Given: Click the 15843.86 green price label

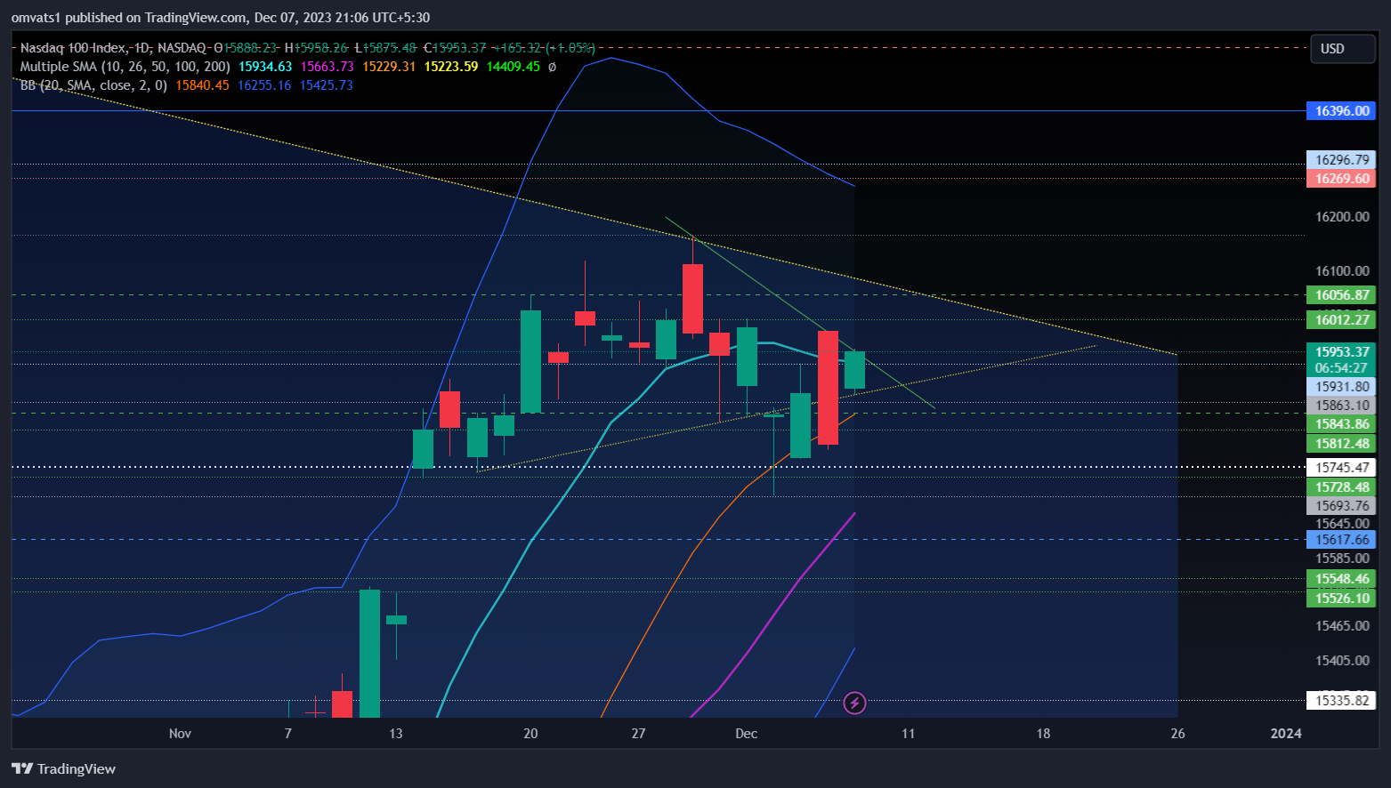Looking at the screenshot, I should 1341,424.
